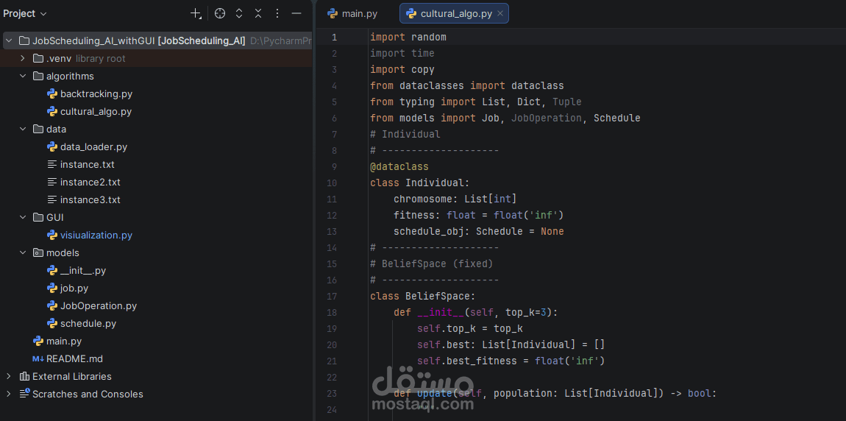This screenshot has height=421, width=846.
Task: Click the Select Opened File crosshair icon
Action: [x=220, y=13]
